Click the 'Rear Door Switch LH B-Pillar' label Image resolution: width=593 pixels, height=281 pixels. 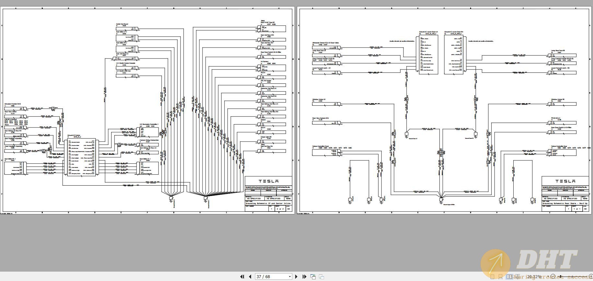[562, 128]
